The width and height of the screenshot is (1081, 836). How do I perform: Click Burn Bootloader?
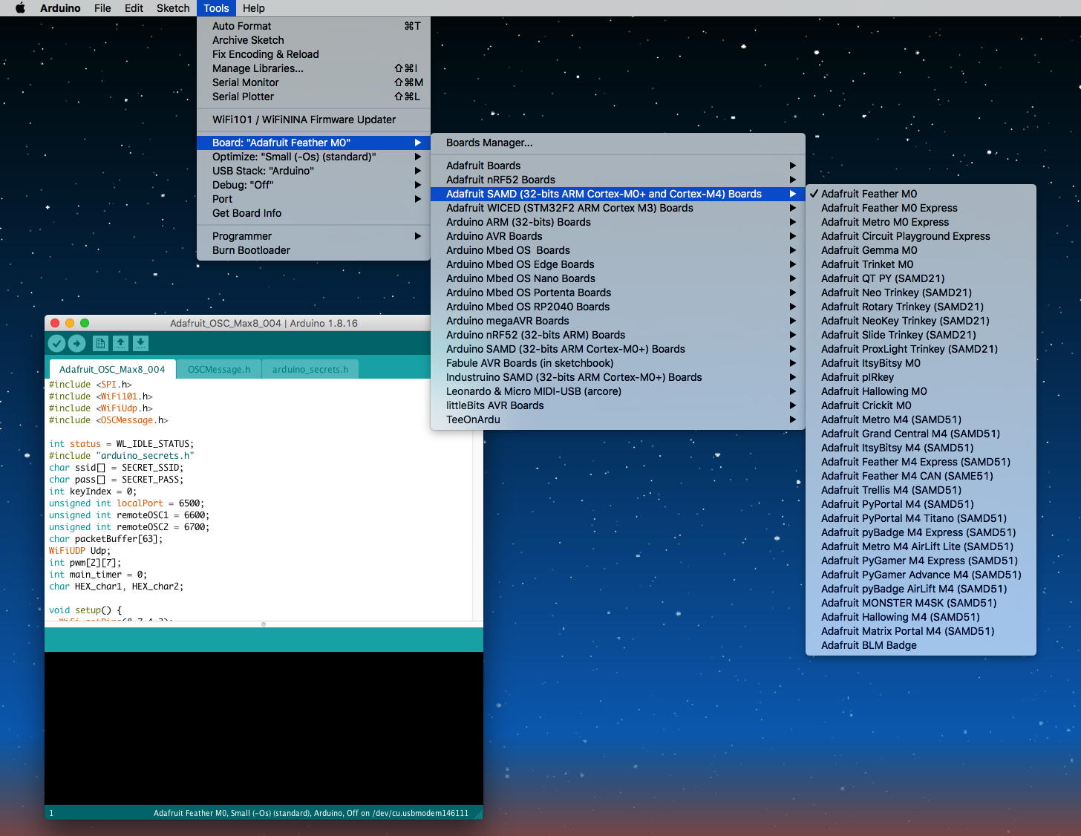point(251,250)
